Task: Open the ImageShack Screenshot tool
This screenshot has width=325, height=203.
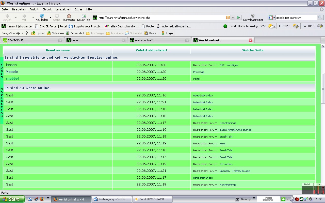Action: pos(68,33)
